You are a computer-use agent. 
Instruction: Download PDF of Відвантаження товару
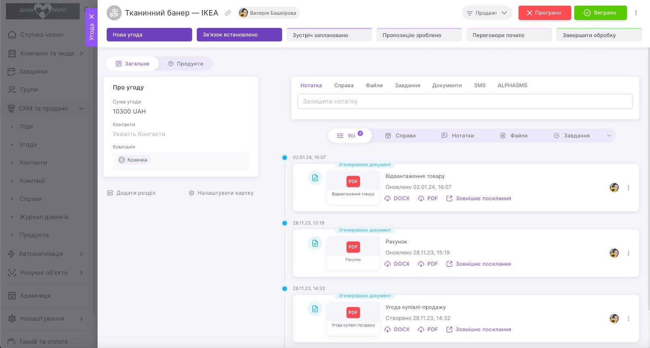click(428, 198)
